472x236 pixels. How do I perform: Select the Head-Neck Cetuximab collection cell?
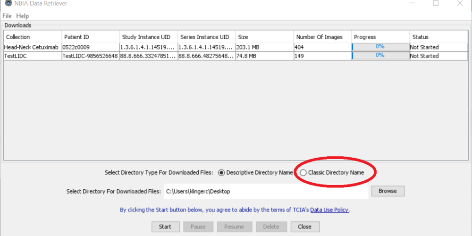[33, 47]
